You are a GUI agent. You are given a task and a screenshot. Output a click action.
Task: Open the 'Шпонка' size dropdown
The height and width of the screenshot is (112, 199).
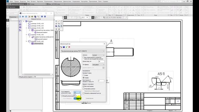pyautogui.click(x=98, y=55)
